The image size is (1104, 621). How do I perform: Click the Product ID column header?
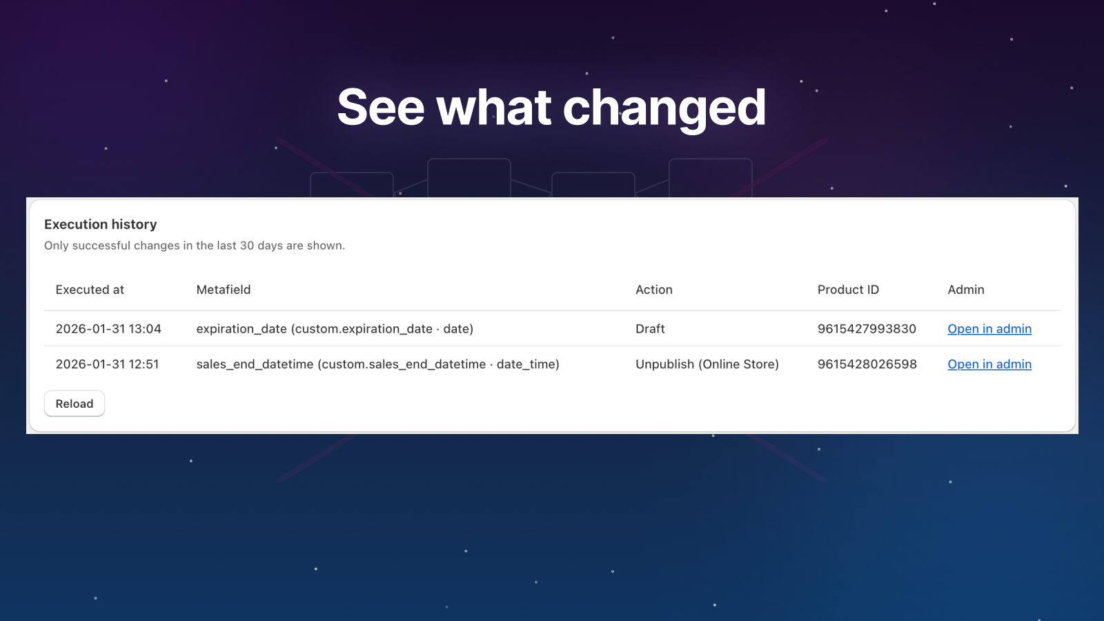848,290
